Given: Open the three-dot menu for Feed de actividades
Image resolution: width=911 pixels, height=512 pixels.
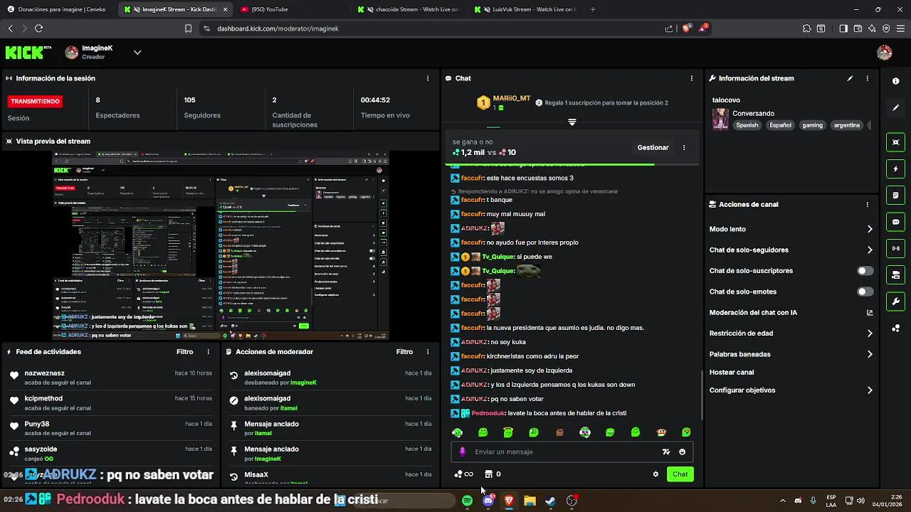Looking at the screenshot, I should click(x=209, y=352).
